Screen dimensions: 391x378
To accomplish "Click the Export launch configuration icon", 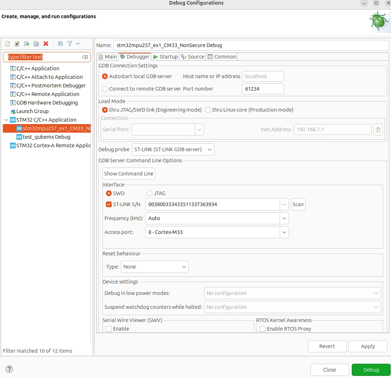I will pos(26,44).
